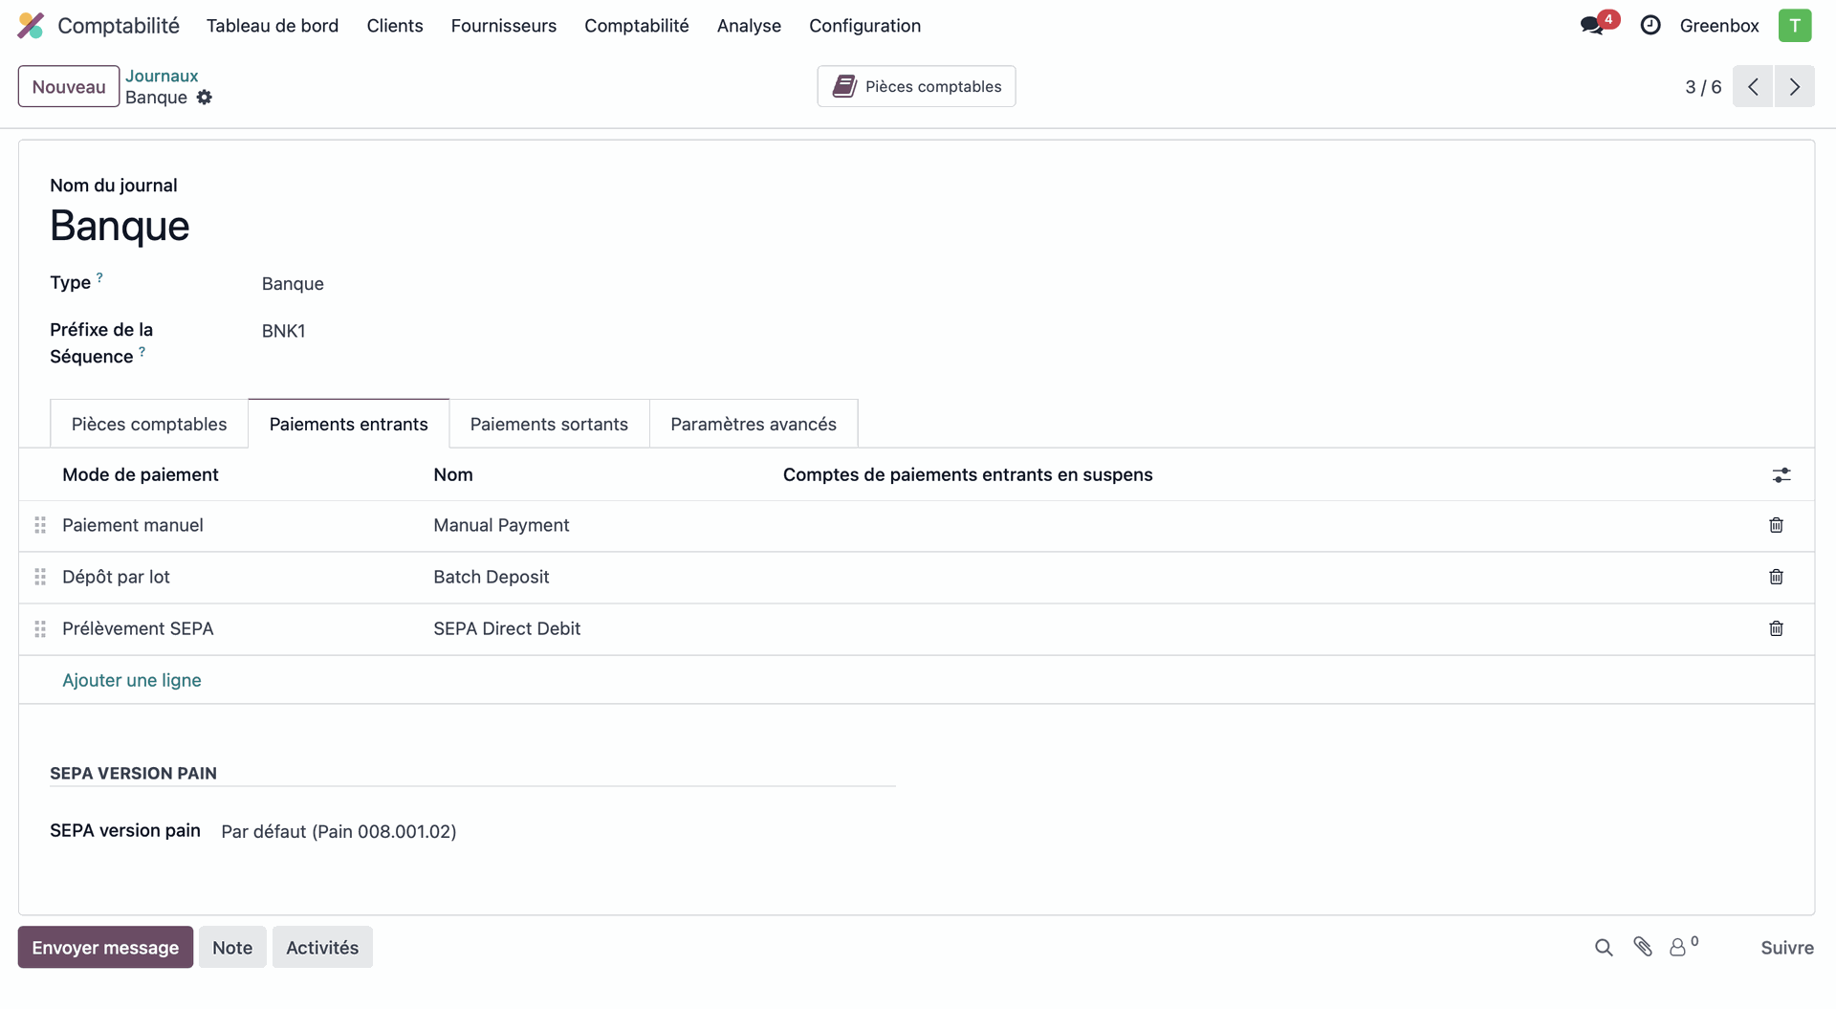1836x1009 pixels.
Task: Click the chatter search magnifier icon
Action: click(x=1604, y=948)
